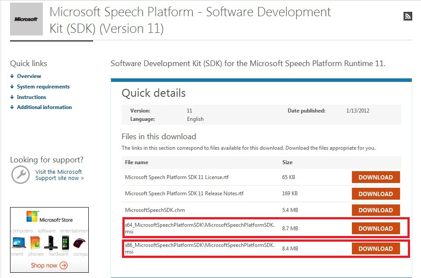
Task: Click the purple mouse image in Store ad
Action: [79, 243]
